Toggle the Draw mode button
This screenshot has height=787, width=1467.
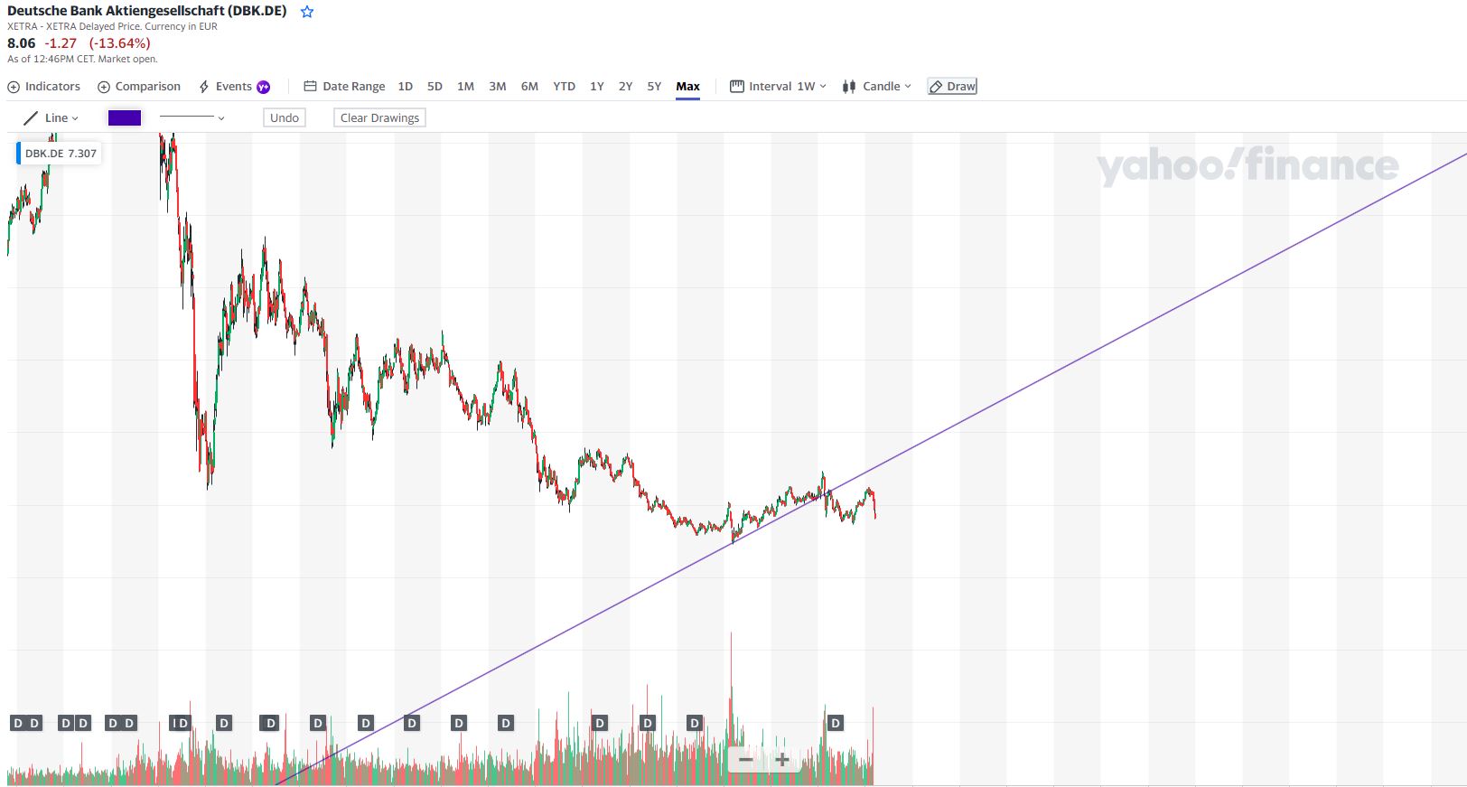952,87
